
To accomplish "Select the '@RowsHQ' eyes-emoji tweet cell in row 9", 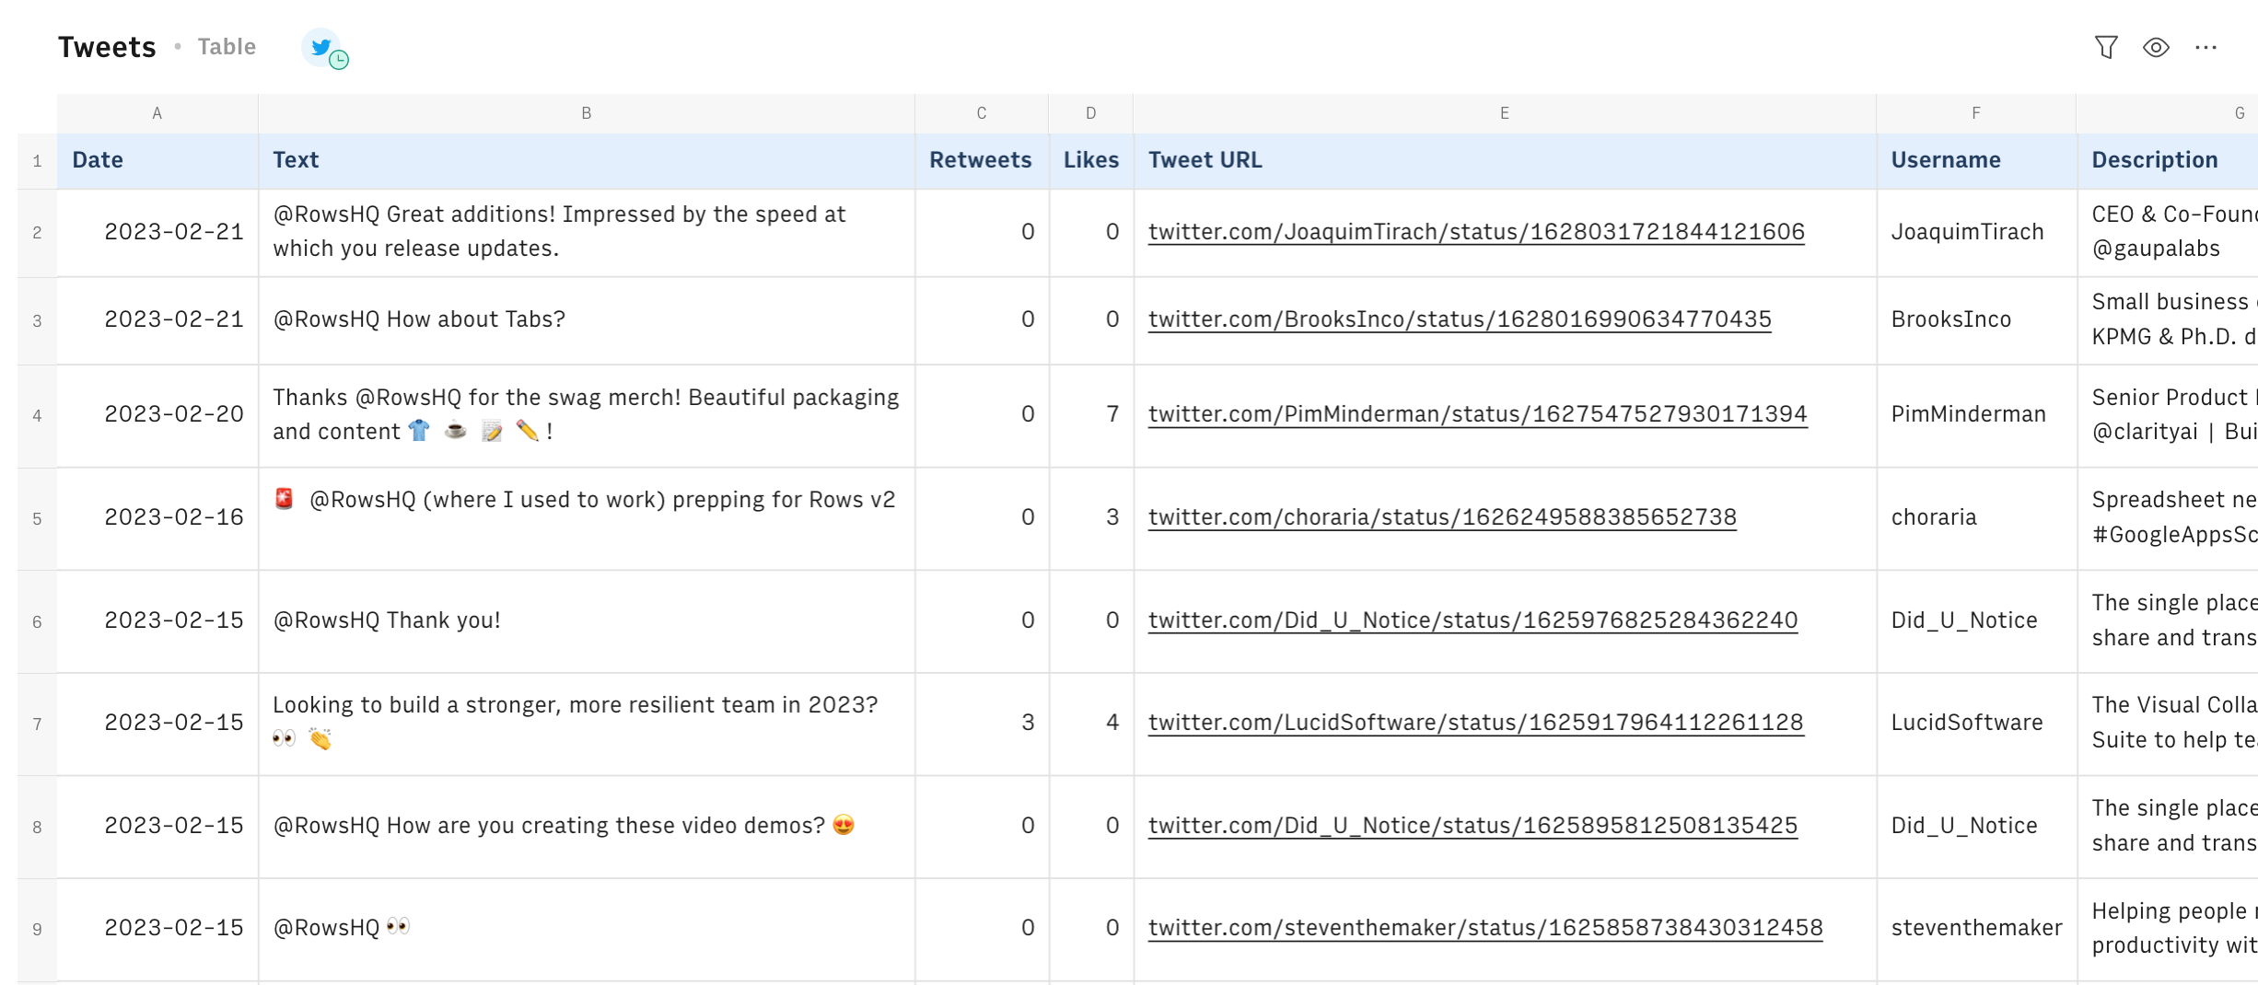I will click(x=587, y=930).
